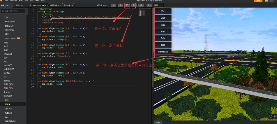Image resolution: width=277 pixels, height=124 pixels.
Task: Close the 天空盒.js tab
Action: click(72, 6)
